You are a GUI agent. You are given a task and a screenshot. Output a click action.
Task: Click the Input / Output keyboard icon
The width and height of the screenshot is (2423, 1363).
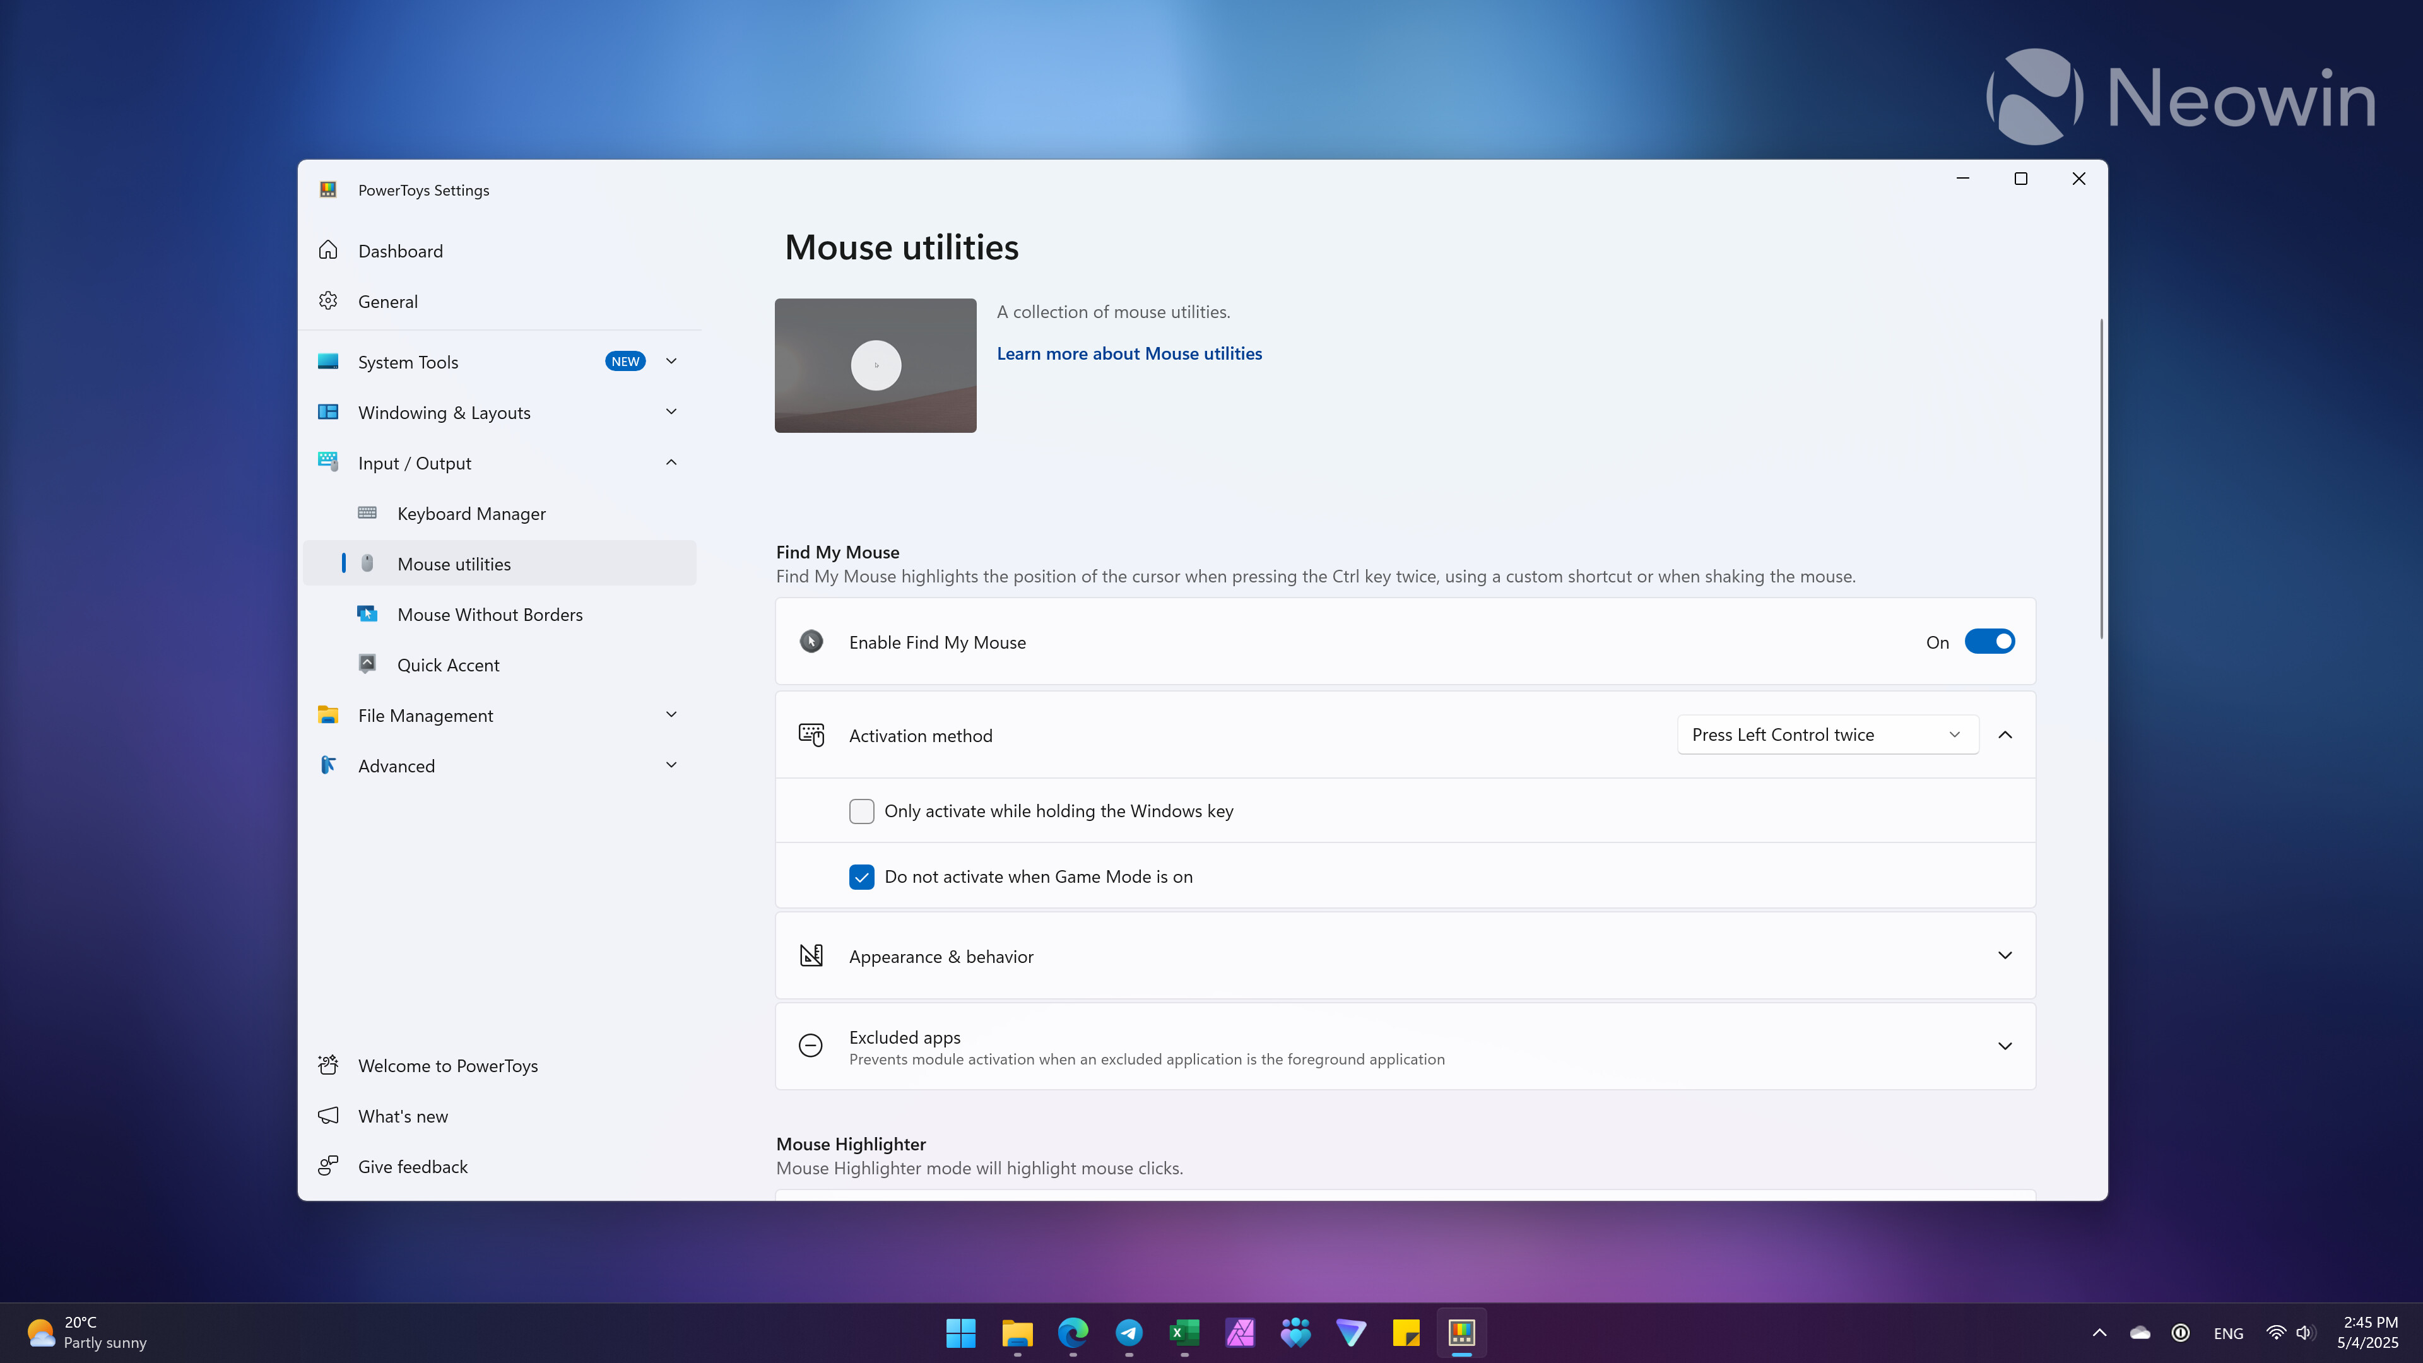[x=327, y=462]
